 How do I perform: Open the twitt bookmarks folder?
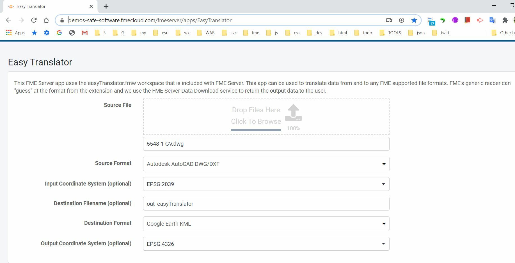point(441,33)
